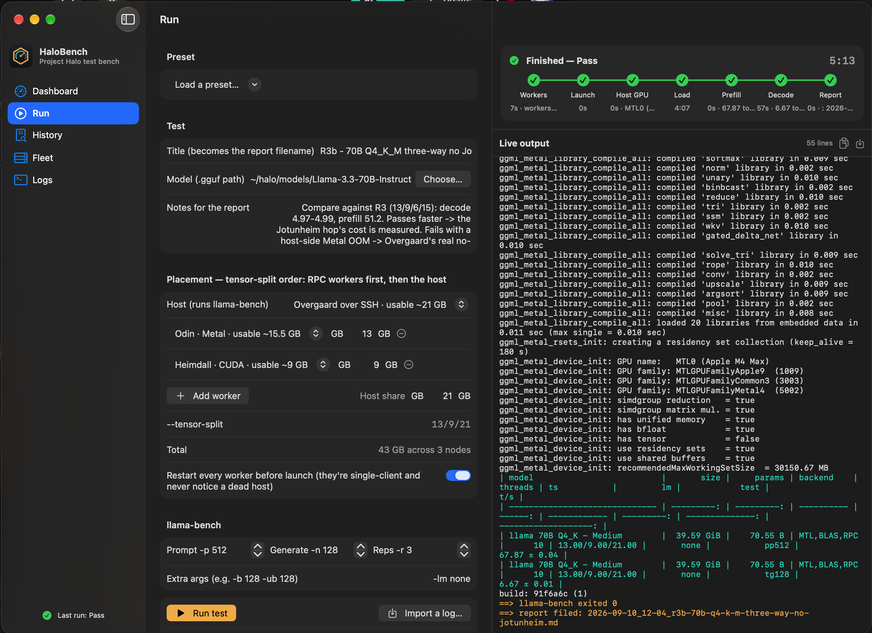Click the Finished — Pass status icon
The width and height of the screenshot is (872, 633).
coord(514,61)
